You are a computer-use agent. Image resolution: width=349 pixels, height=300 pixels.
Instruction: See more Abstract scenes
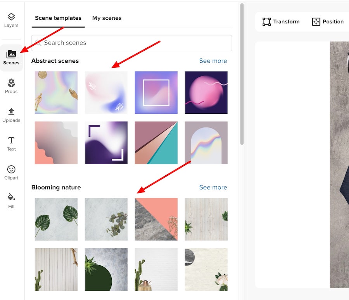click(213, 61)
